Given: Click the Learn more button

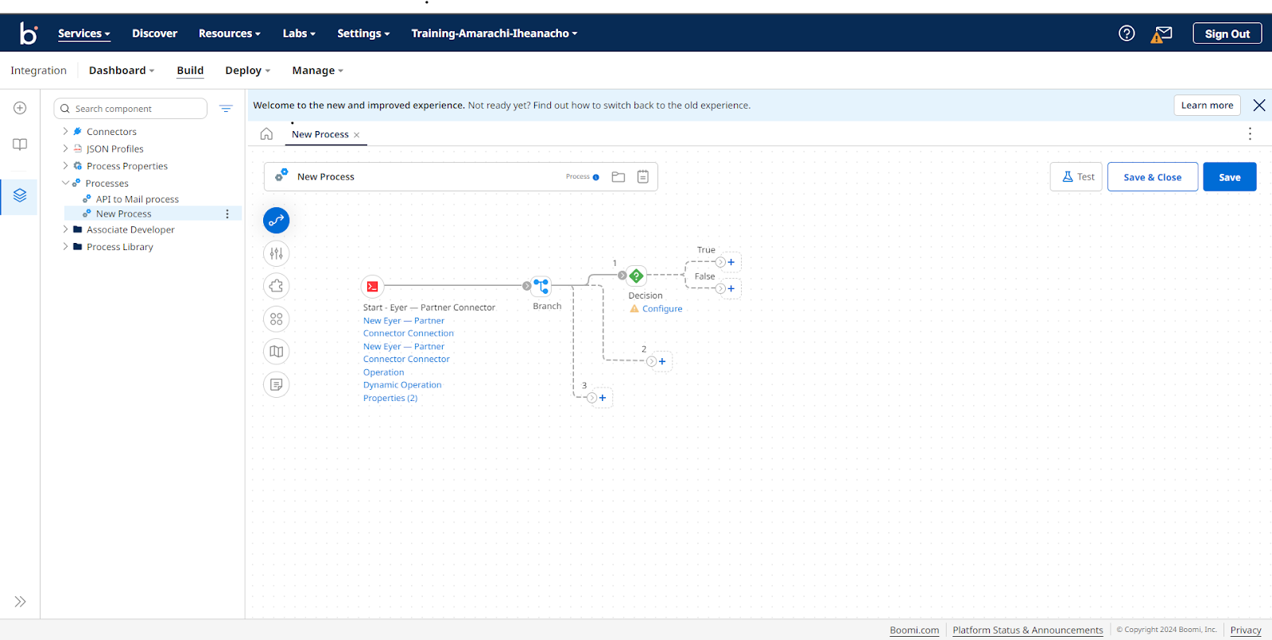Looking at the screenshot, I should click(x=1207, y=105).
